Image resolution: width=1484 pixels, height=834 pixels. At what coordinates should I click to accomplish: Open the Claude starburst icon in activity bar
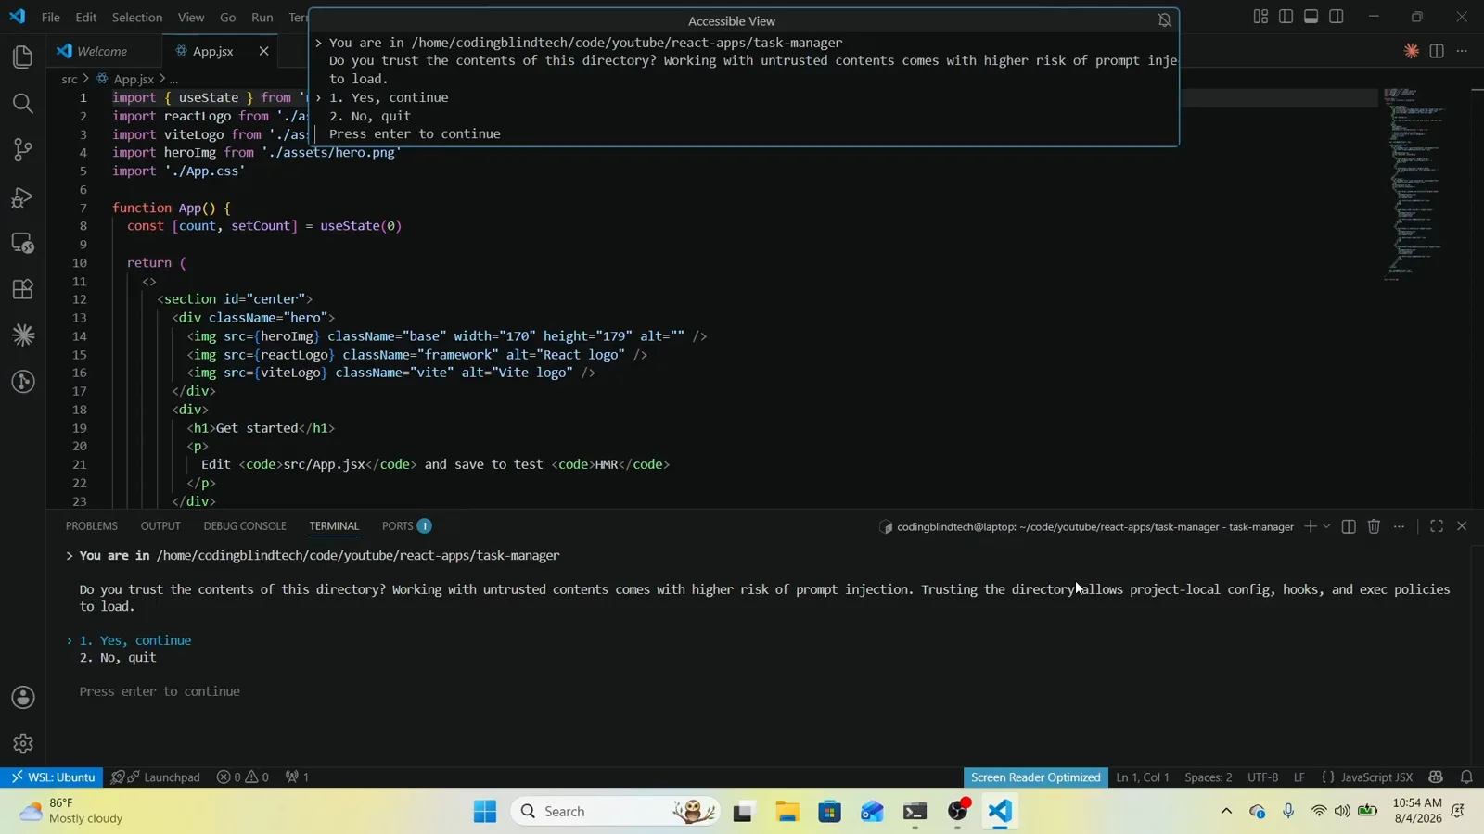coord(23,335)
